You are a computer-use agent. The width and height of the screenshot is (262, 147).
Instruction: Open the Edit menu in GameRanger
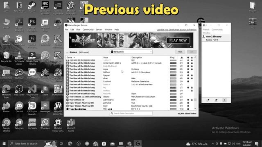[x=72, y=30]
